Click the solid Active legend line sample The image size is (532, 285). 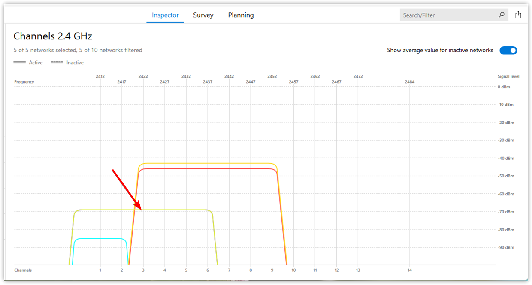[x=19, y=62]
